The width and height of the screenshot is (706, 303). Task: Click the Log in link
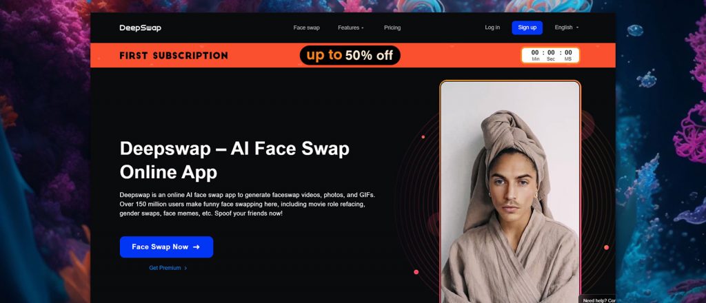(492, 28)
